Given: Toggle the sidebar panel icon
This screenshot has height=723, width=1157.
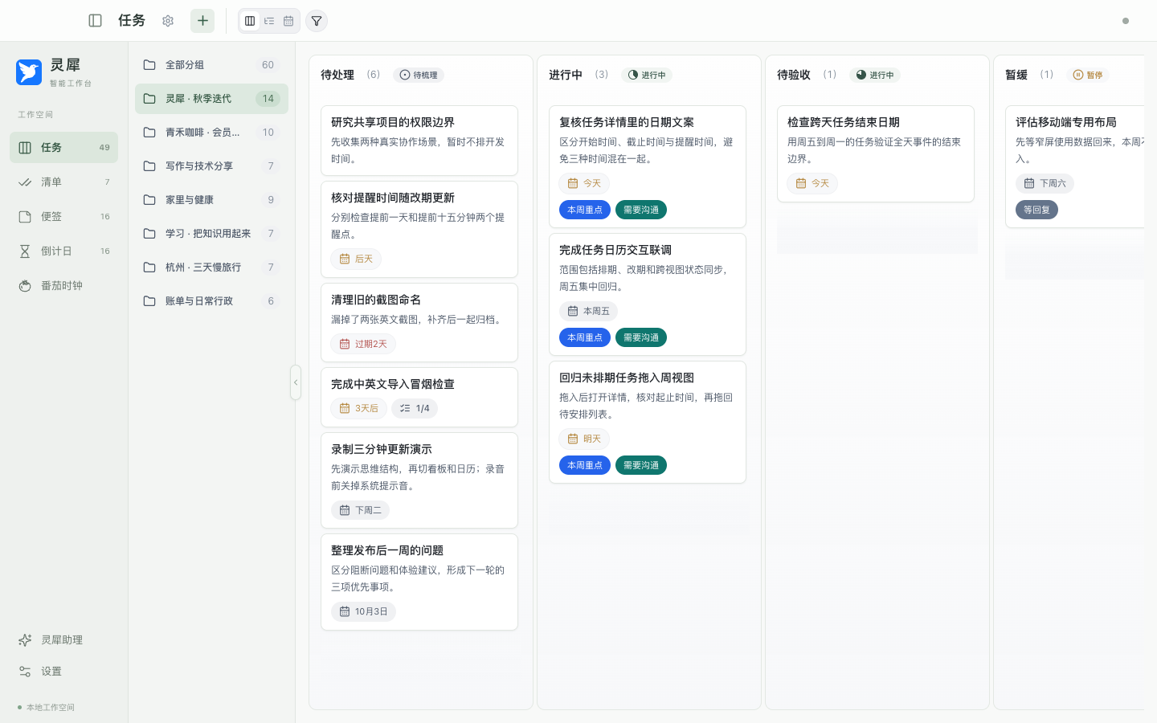Looking at the screenshot, I should (95, 21).
